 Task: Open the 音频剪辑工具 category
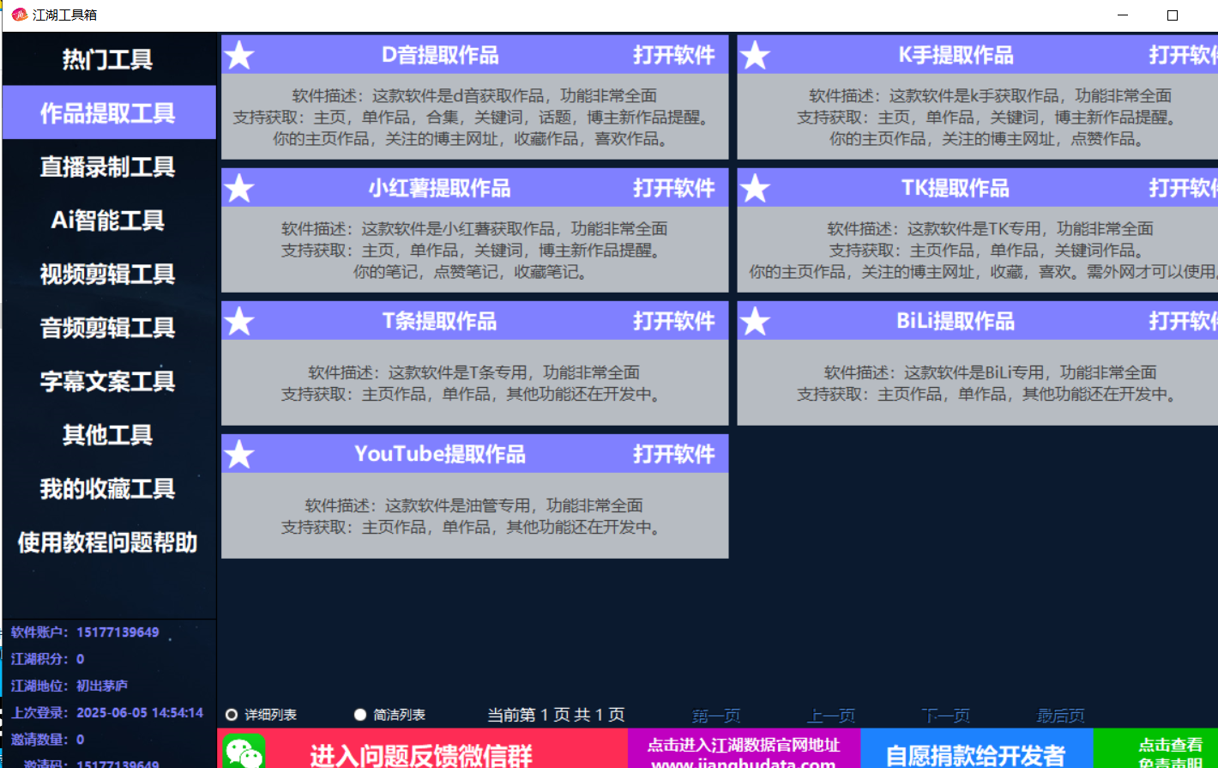pos(108,327)
